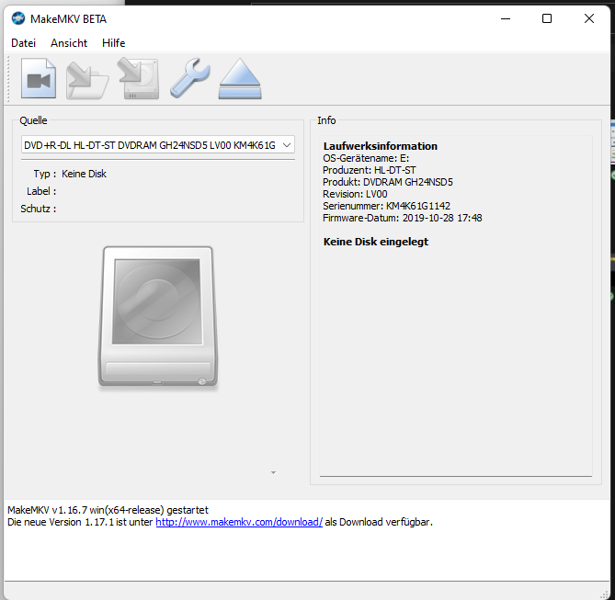Maximize the MakeMKV window
This screenshot has width=615, height=600.
[x=547, y=18]
